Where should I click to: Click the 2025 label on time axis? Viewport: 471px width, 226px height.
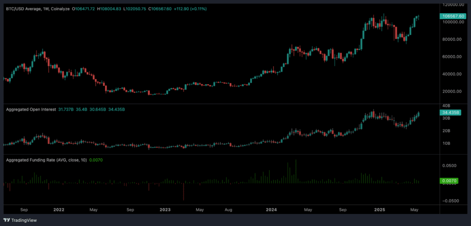click(379, 209)
